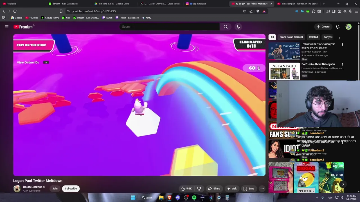Open Spotify from the taskbar
360x202 pixels.
(194, 198)
